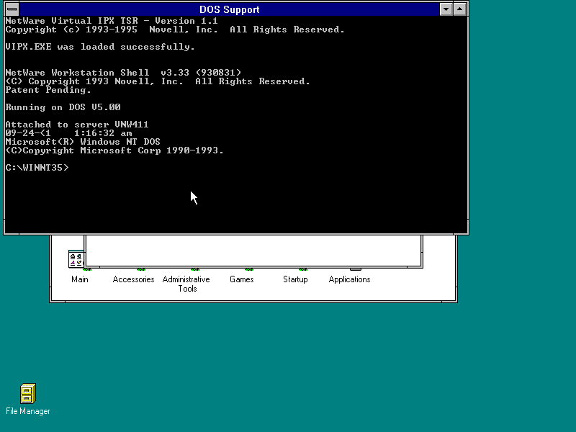576x432 pixels.
Task: Click '(C)Copyright Microsoft Corp 1990-1993.' line
Action: pos(114,150)
